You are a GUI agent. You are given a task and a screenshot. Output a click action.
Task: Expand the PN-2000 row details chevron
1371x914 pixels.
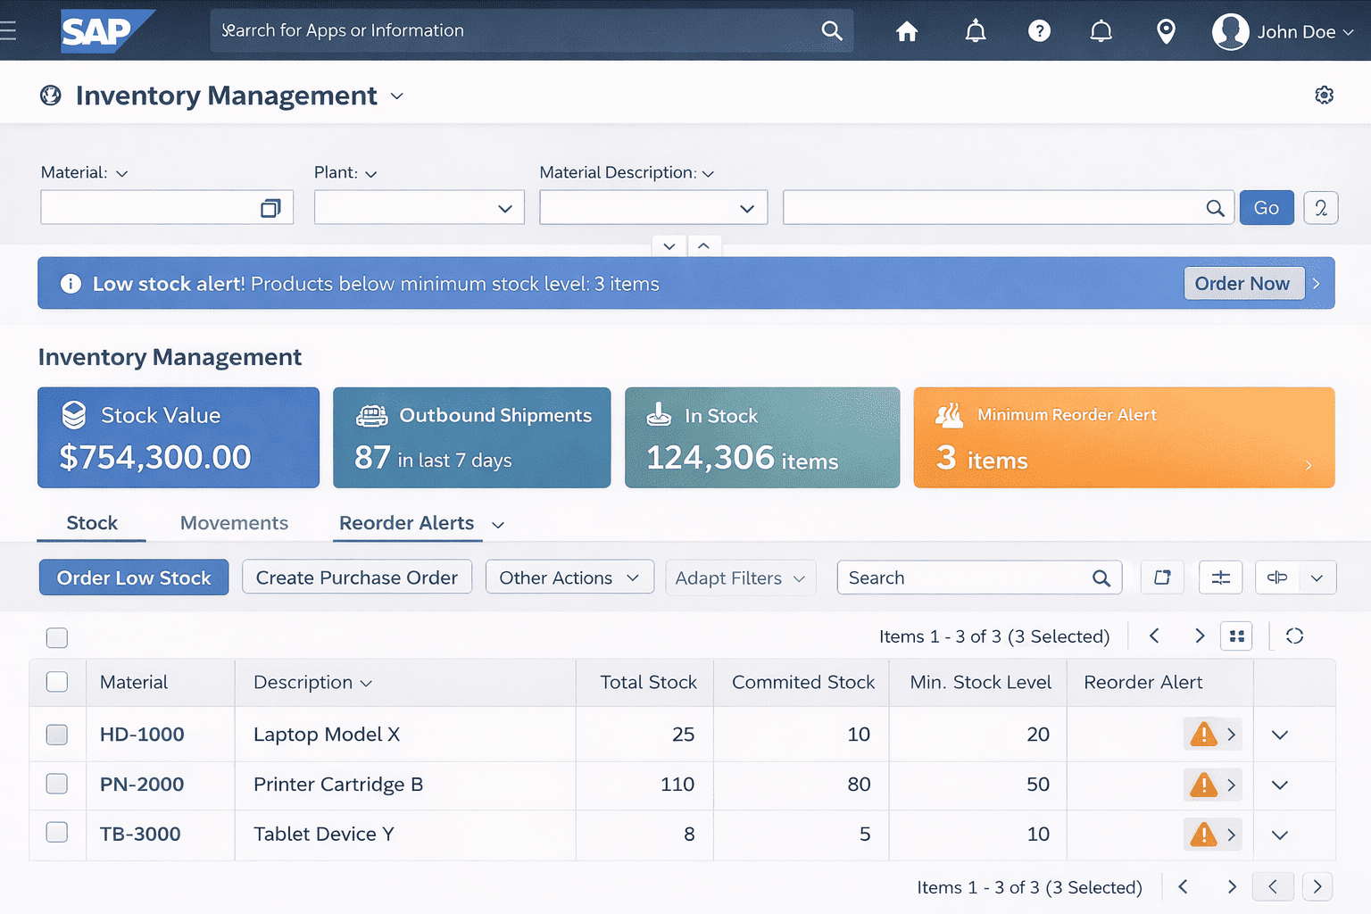1279,785
